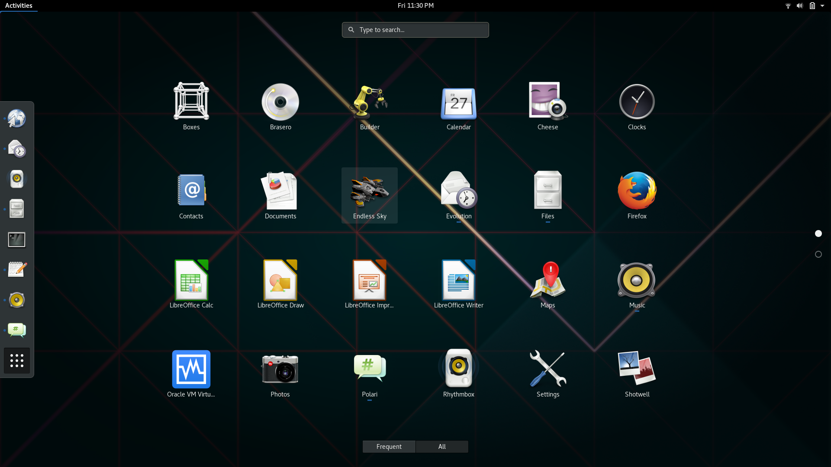
Task: Open the Boxes application
Action: pos(191,106)
